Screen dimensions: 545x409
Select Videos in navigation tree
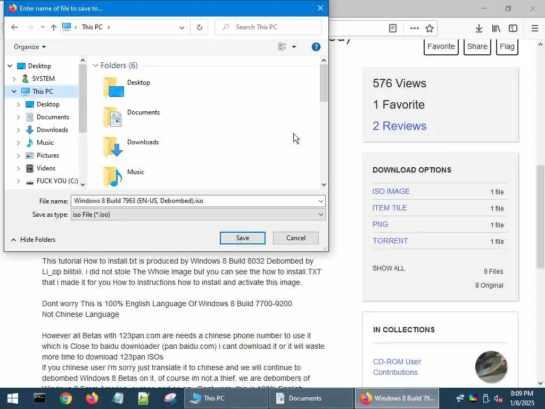46,168
